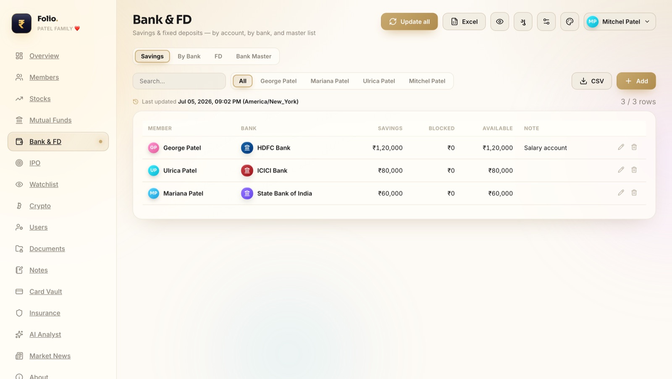Filter by Ulrica Patel
The width and height of the screenshot is (672, 379).
coord(379,81)
